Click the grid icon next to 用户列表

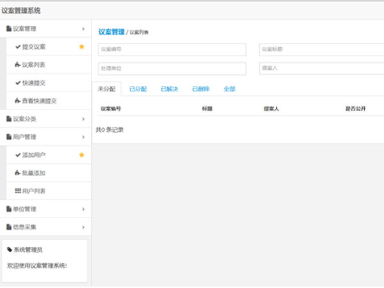(x=17, y=191)
